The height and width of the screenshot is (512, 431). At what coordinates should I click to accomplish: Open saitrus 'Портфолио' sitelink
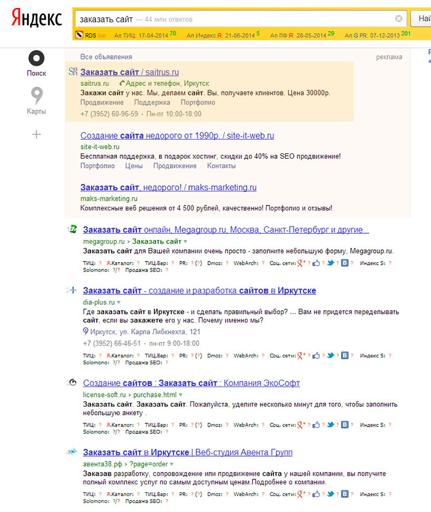click(x=198, y=103)
